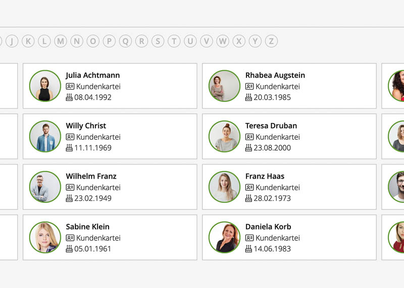Click the Kundenkartei icon under Sabine Klein

pyautogui.click(x=70, y=238)
